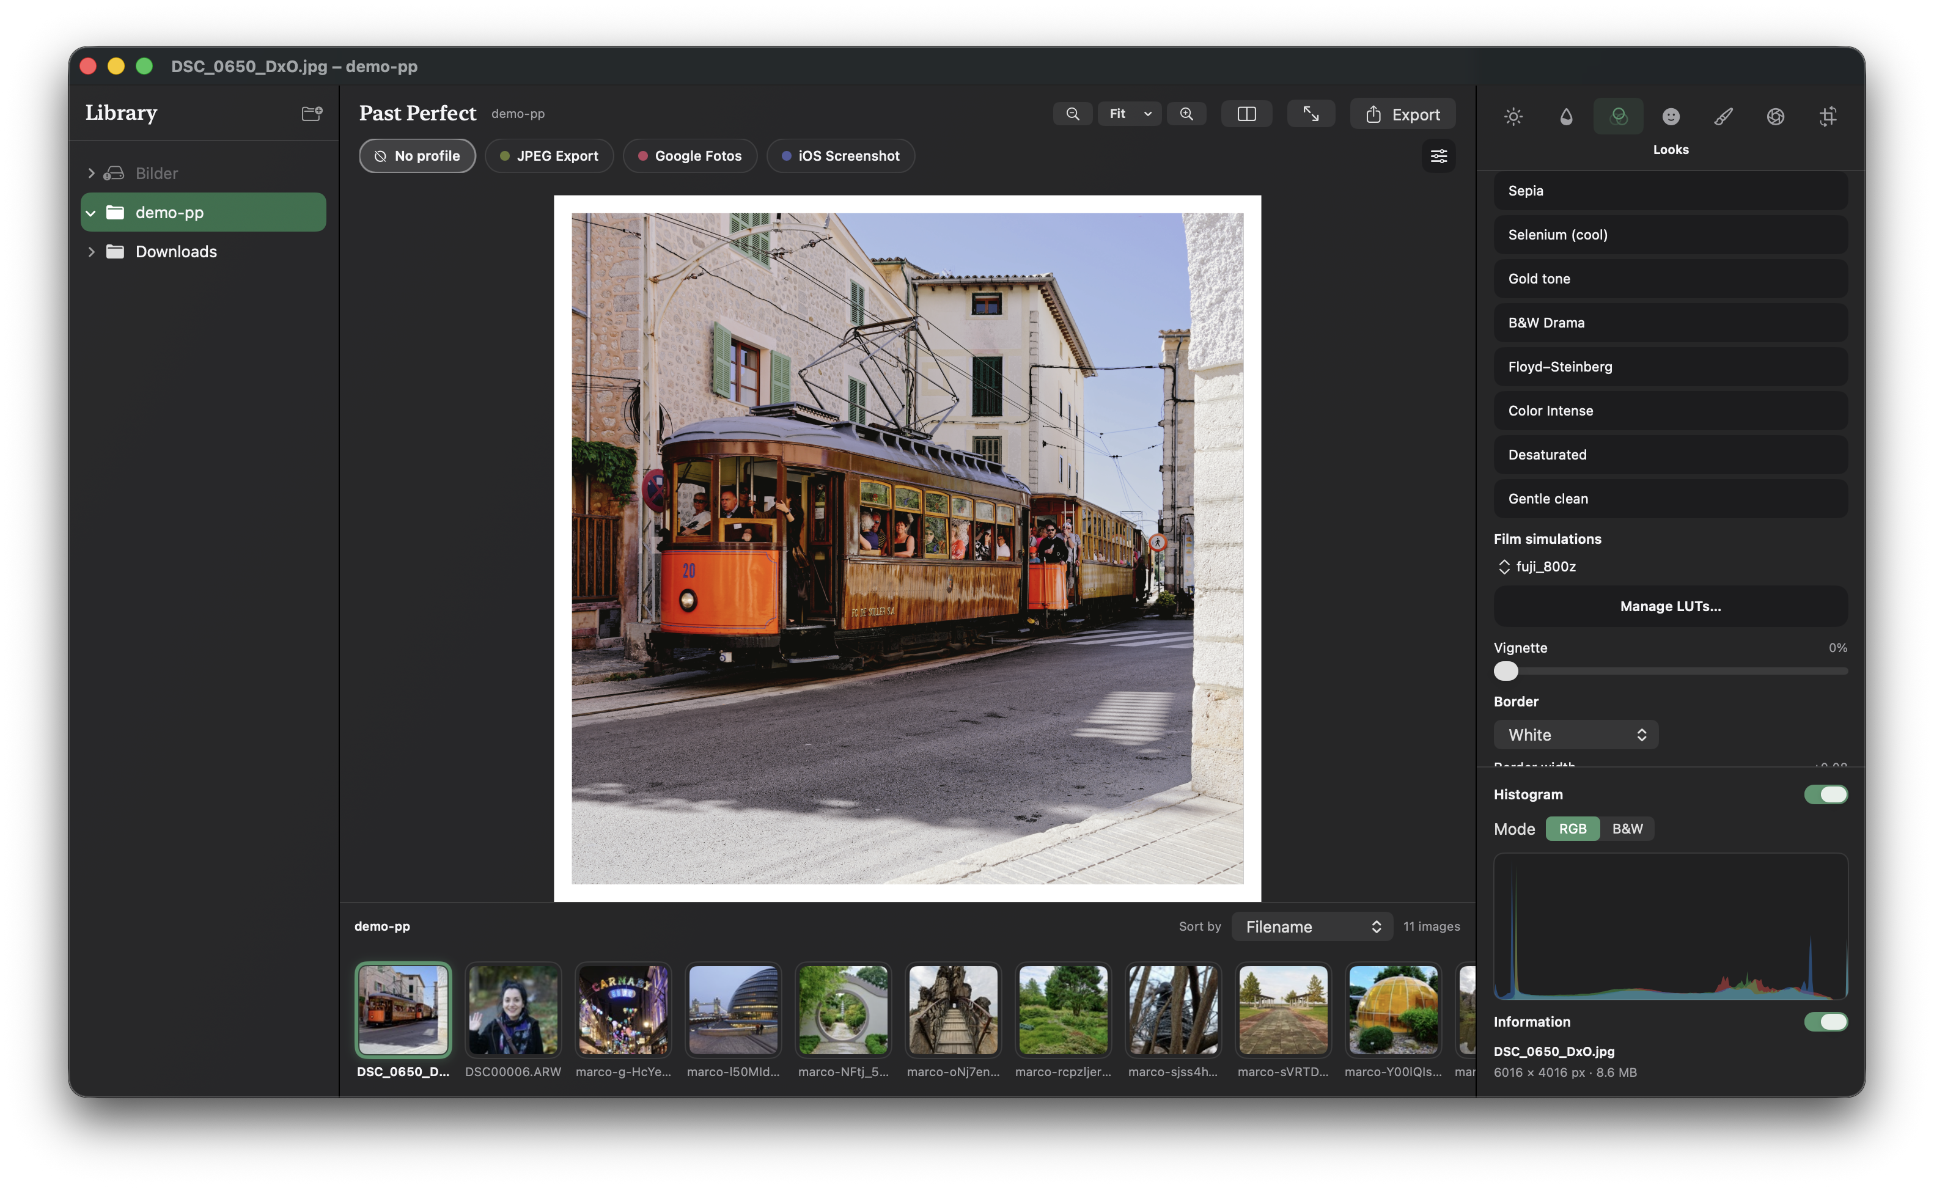
Task: Open the profile settings sliders icon
Action: [1438, 156]
